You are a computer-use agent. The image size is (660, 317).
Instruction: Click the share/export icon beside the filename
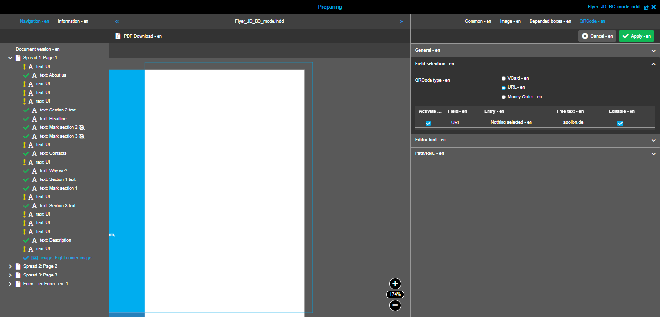(x=646, y=7)
